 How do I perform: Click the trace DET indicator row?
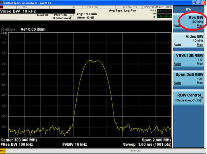coord(162,16)
